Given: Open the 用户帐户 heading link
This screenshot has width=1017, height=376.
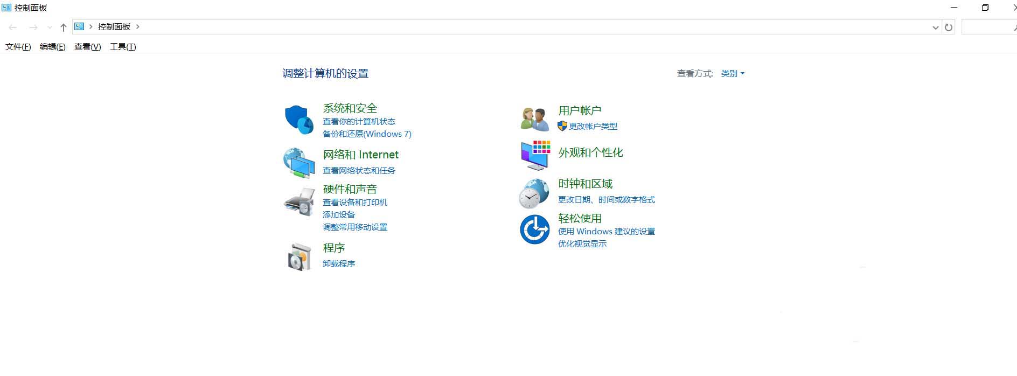Looking at the screenshot, I should click(580, 110).
